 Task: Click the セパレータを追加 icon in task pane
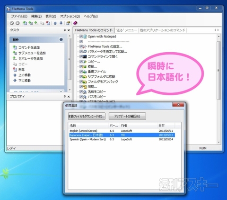point(15,58)
